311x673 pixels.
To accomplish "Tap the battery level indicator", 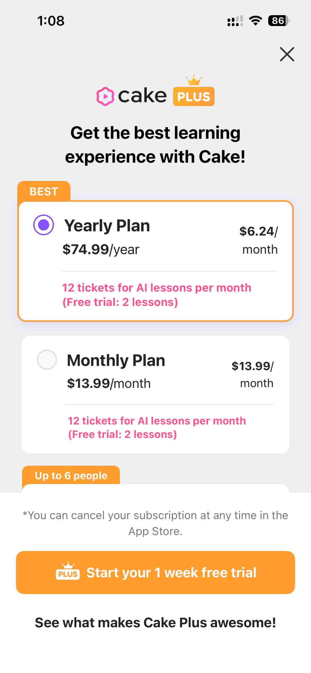I will pos(279,21).
